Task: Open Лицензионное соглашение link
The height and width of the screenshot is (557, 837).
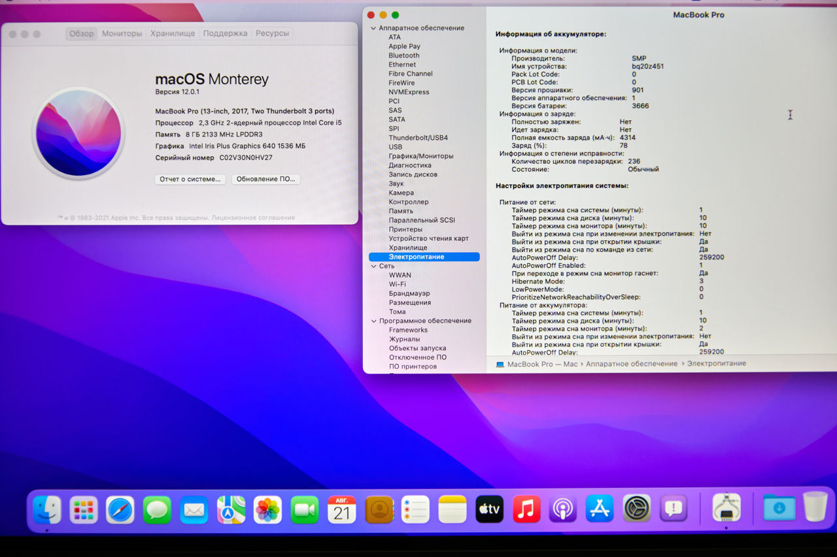Action: [x=254, y=217]
